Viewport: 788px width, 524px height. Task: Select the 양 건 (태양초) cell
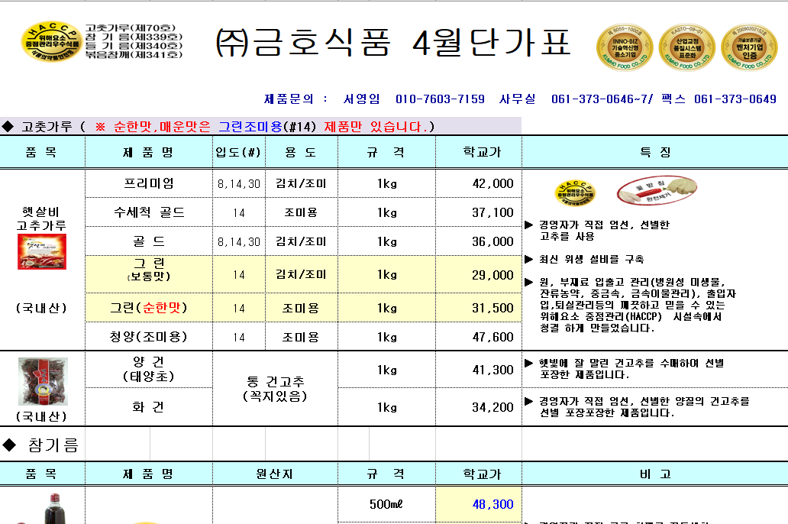pos(149,369)
